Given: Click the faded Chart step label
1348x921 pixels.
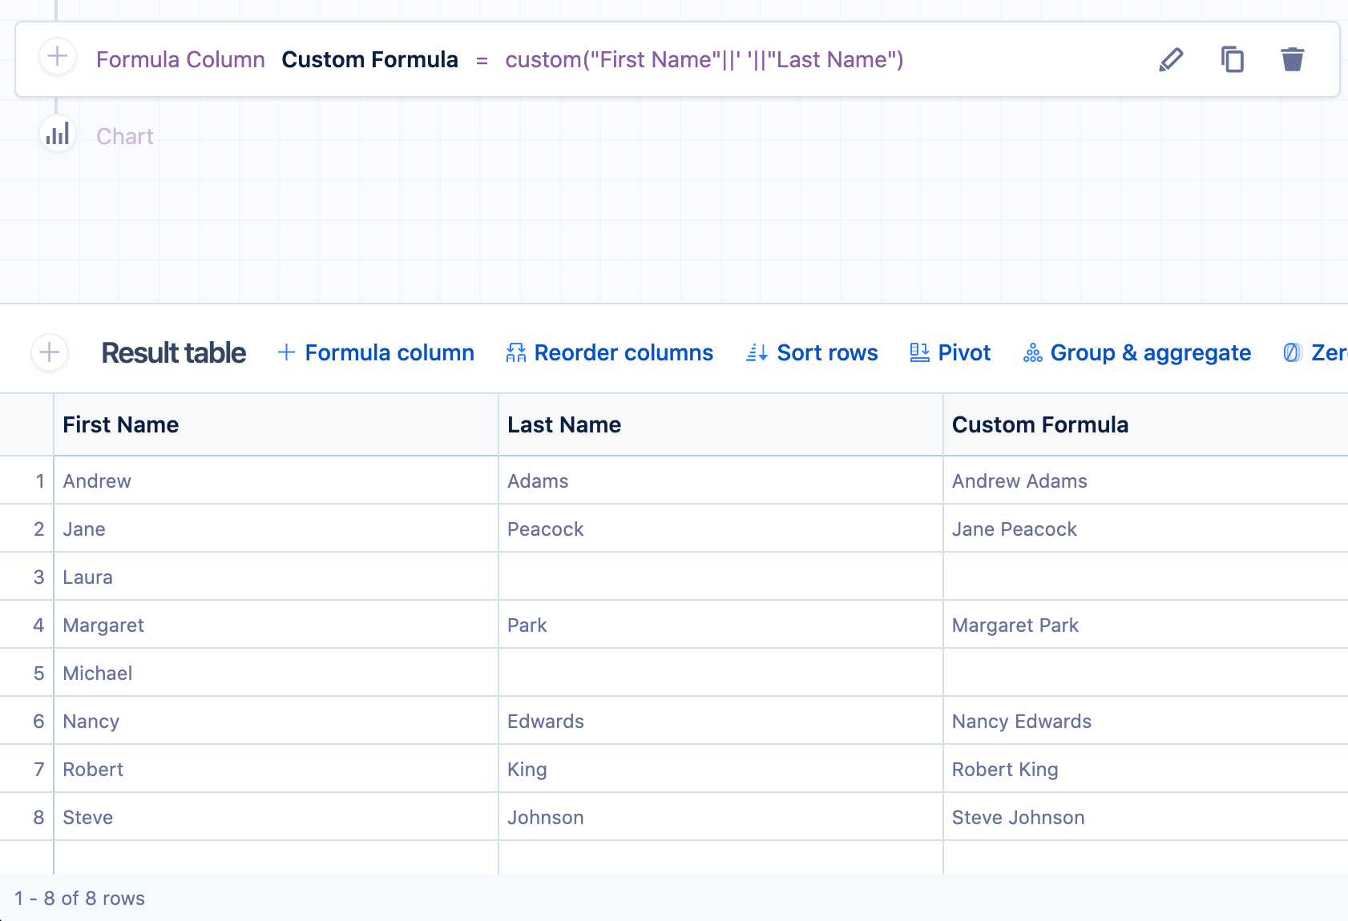Looking at the screenshot, I should coord(125,136).
